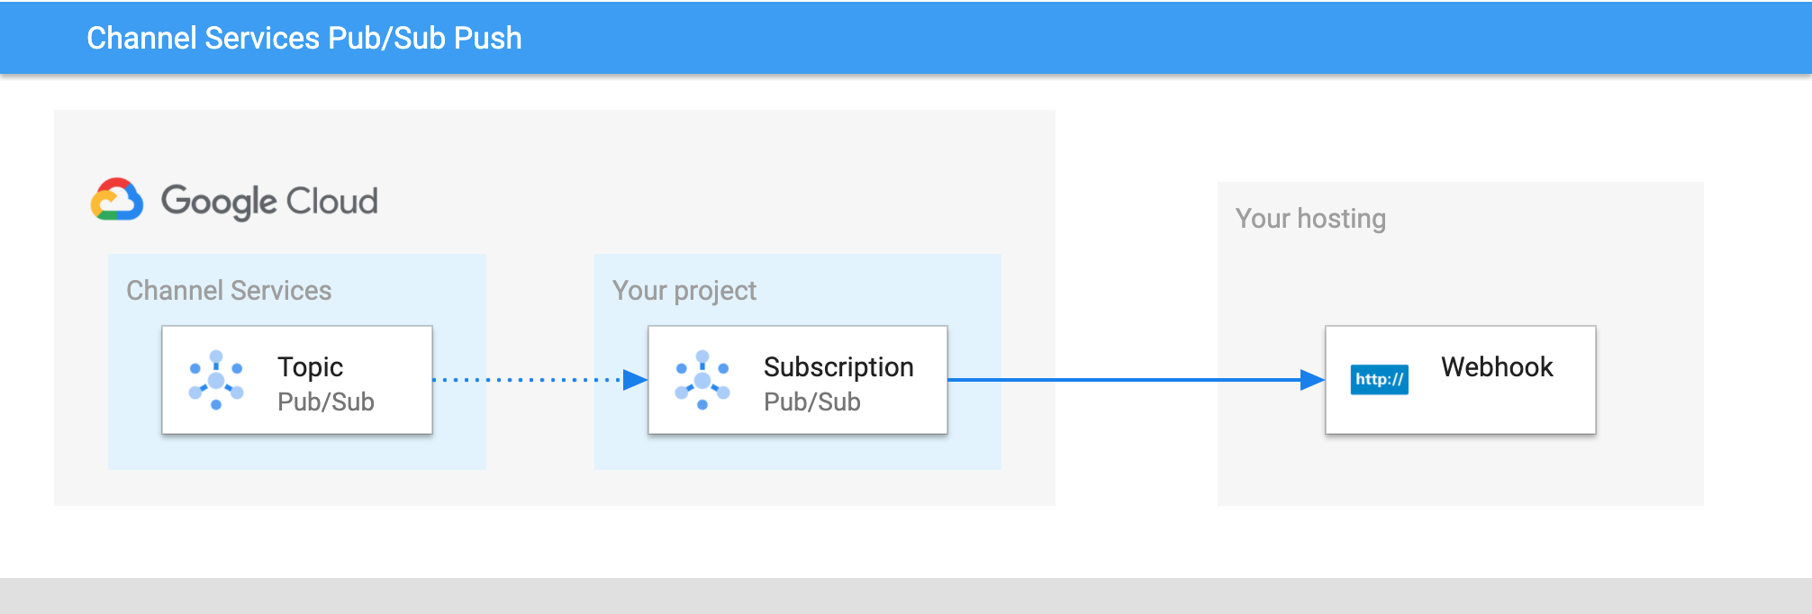Click the "Webhook" label text
Screen dimensions: 1812x614
click(x=1497, y=367)
